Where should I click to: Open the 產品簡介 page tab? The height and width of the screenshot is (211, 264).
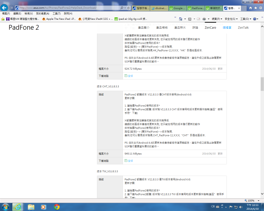click(144, 28)
